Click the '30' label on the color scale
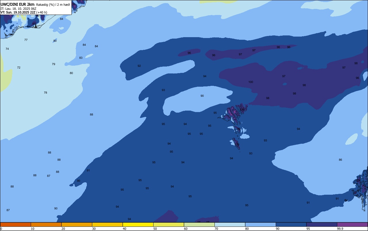This screenshot has height=231, width=368. [94, 229]
